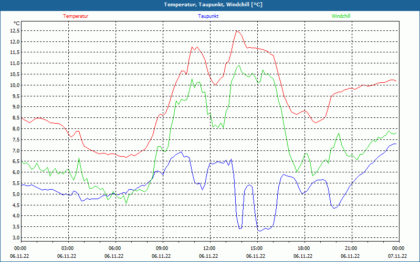This screenshot has width=420, height=262.
Task: Click the 00:00 time label above 07.11.22
Action: (x=399, y=248)
